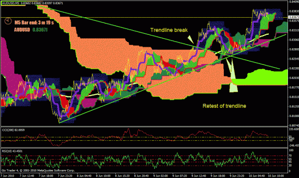Click the '8 Jun 15:20' time axis label
Viewport: 299px width, 178px height.
[122, 176]
